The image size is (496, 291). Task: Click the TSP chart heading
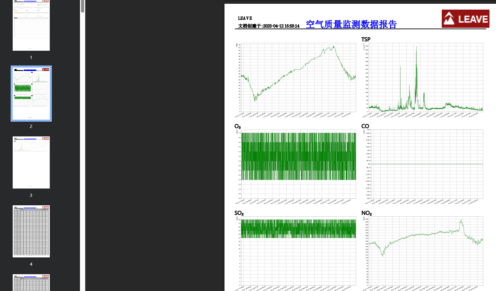[366, 39]
